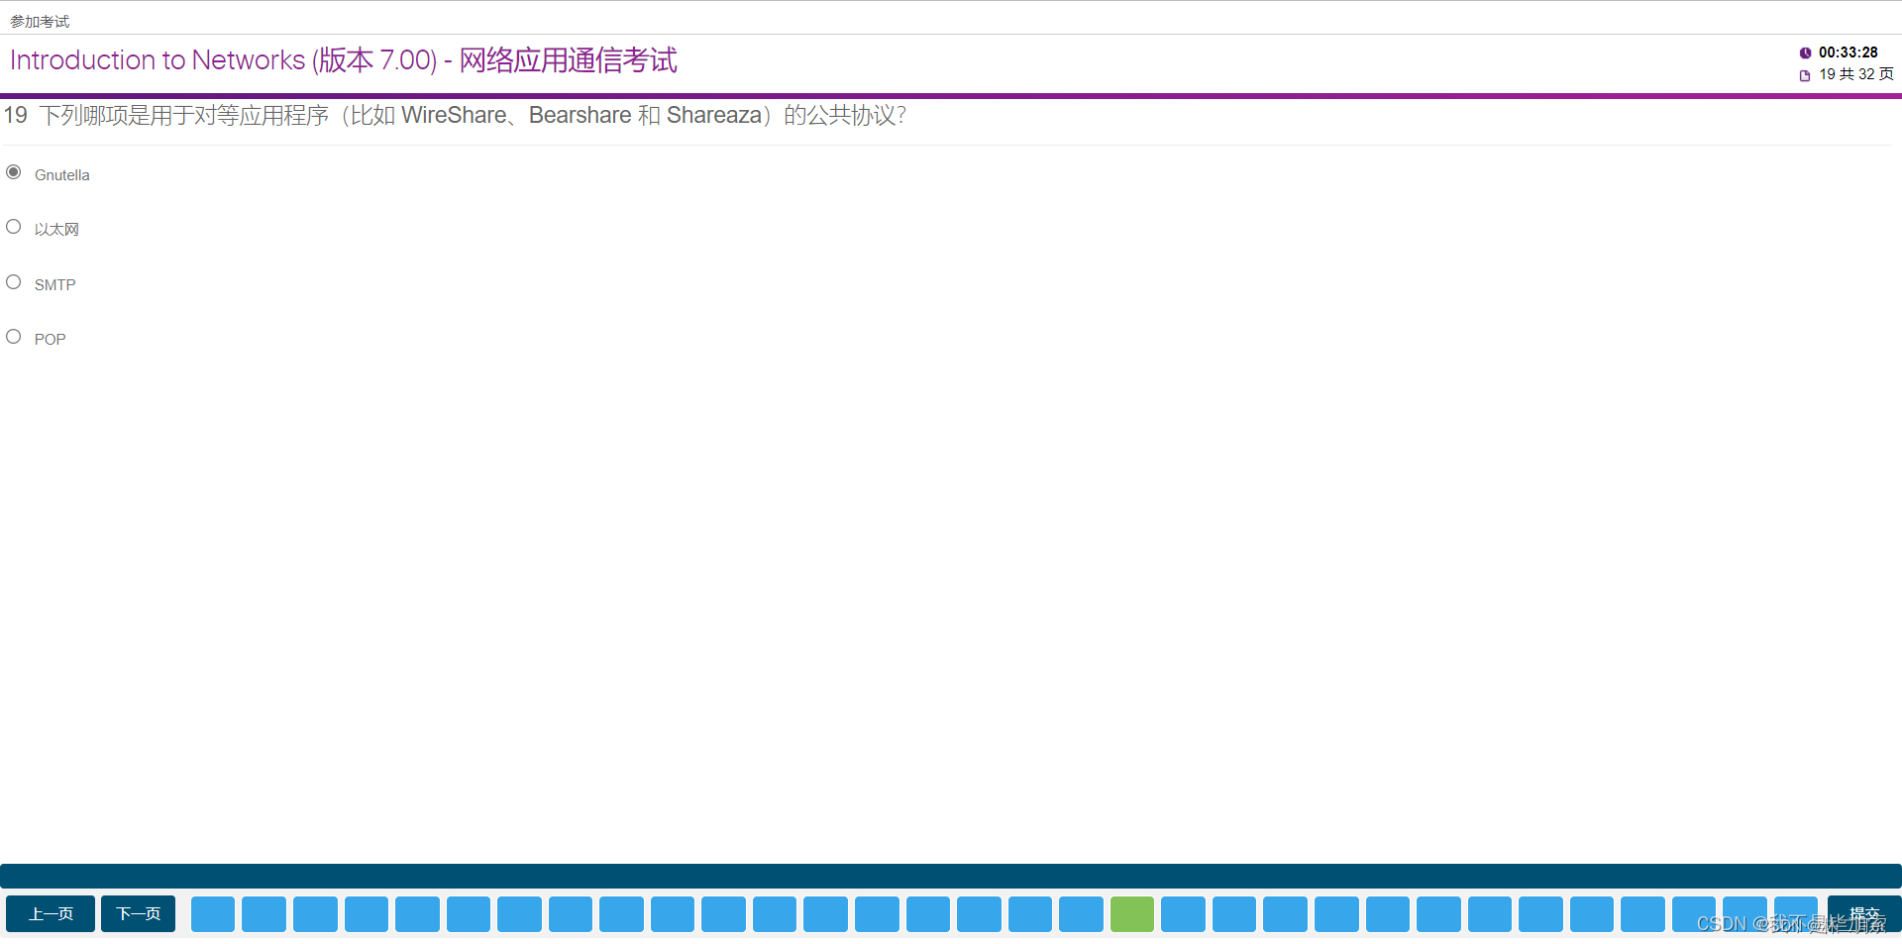Screen dimensions: 1902x944
Task: Jump to question page 18 square
Action: point(1081,913)
